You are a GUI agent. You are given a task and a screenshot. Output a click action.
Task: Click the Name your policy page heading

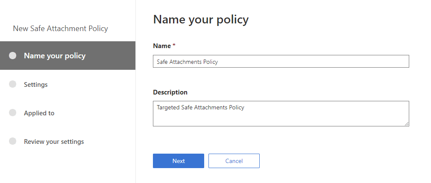point(201,20)
